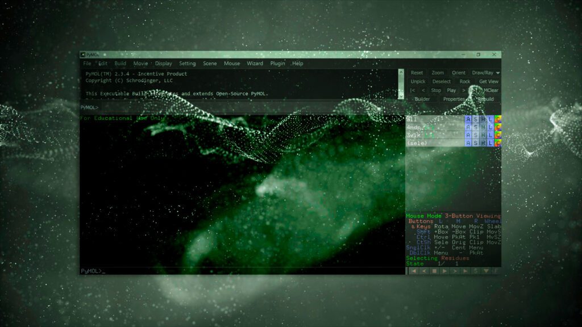Open the Show menu for (sele)
This screenshot has width=582, height=327.
[x=476, y=142]
